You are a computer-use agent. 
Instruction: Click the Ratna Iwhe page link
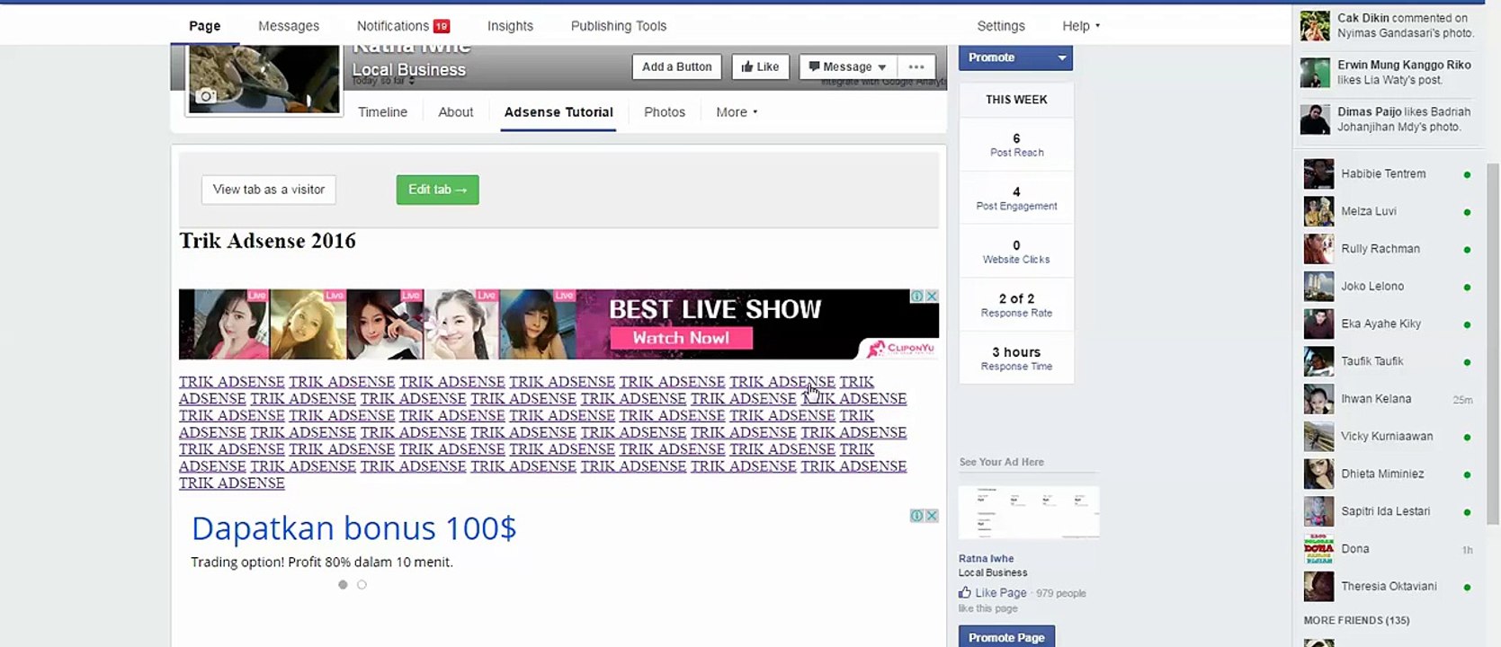coord(986,558)
